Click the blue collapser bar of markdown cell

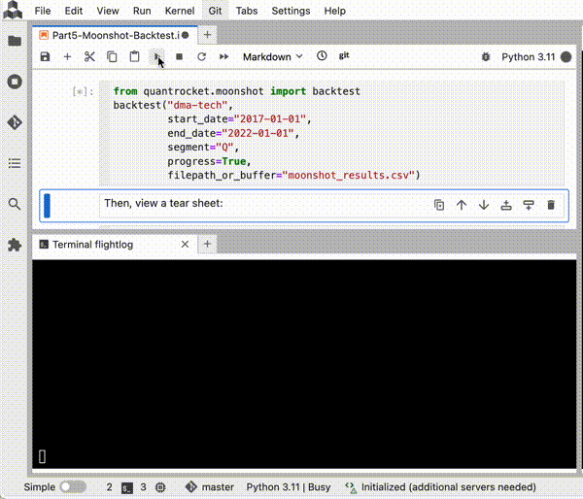click(47, 206)
